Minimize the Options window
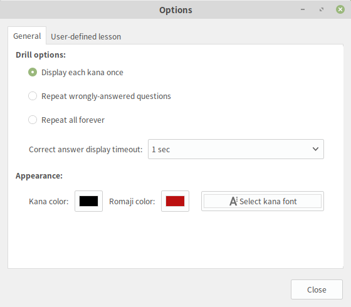This screenshot has height=307, width=351. coord(303,9)
